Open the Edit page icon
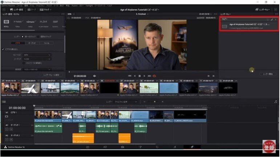 105,147
